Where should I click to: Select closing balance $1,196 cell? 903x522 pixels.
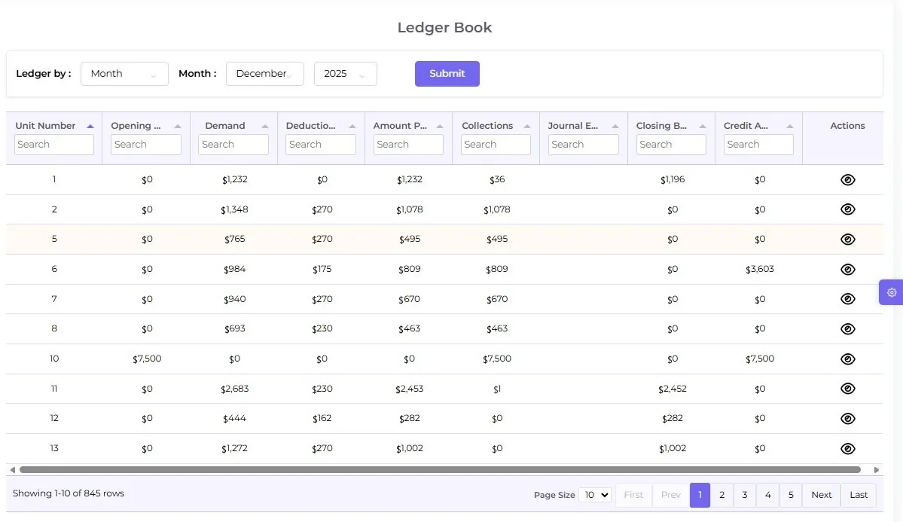click(x=672, y=180)
